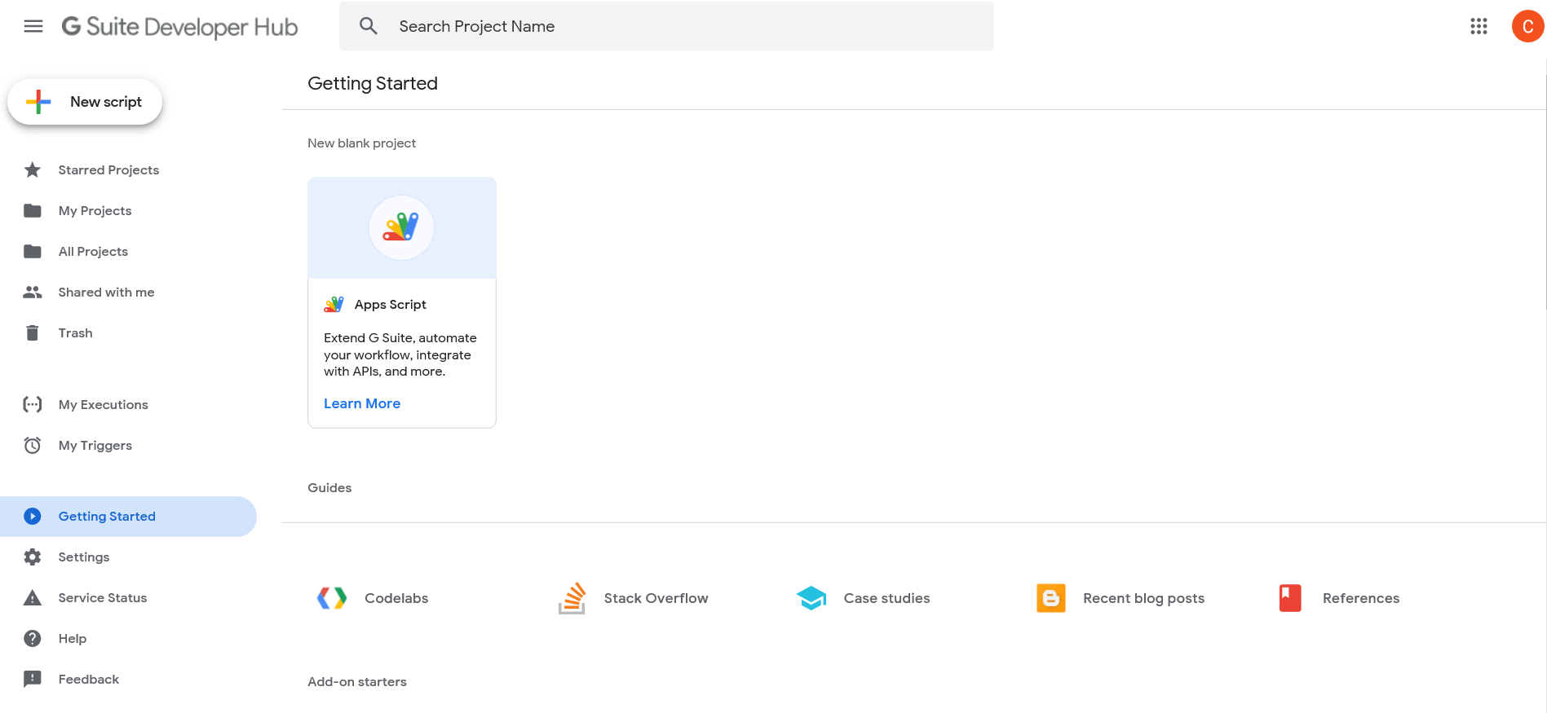
Task: Click the Add-on starters heading
Action: [357, 681]
